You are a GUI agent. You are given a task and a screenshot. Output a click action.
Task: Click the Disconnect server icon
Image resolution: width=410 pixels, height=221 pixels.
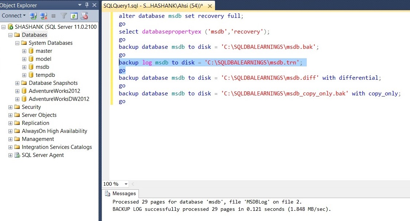click(43, 16)
